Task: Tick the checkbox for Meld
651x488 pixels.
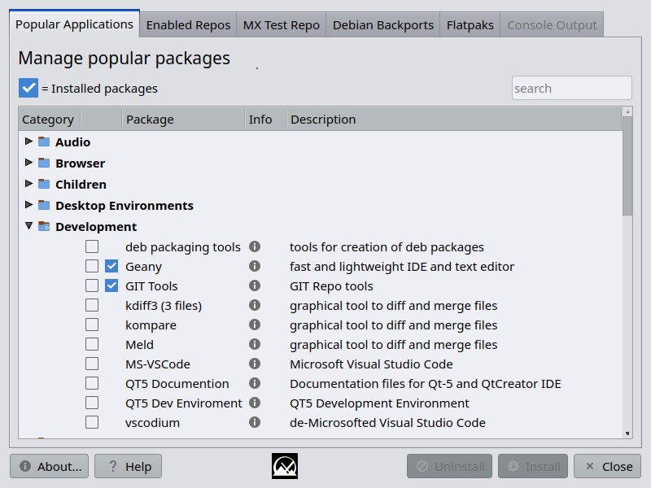Action: [x=92, y=344]
